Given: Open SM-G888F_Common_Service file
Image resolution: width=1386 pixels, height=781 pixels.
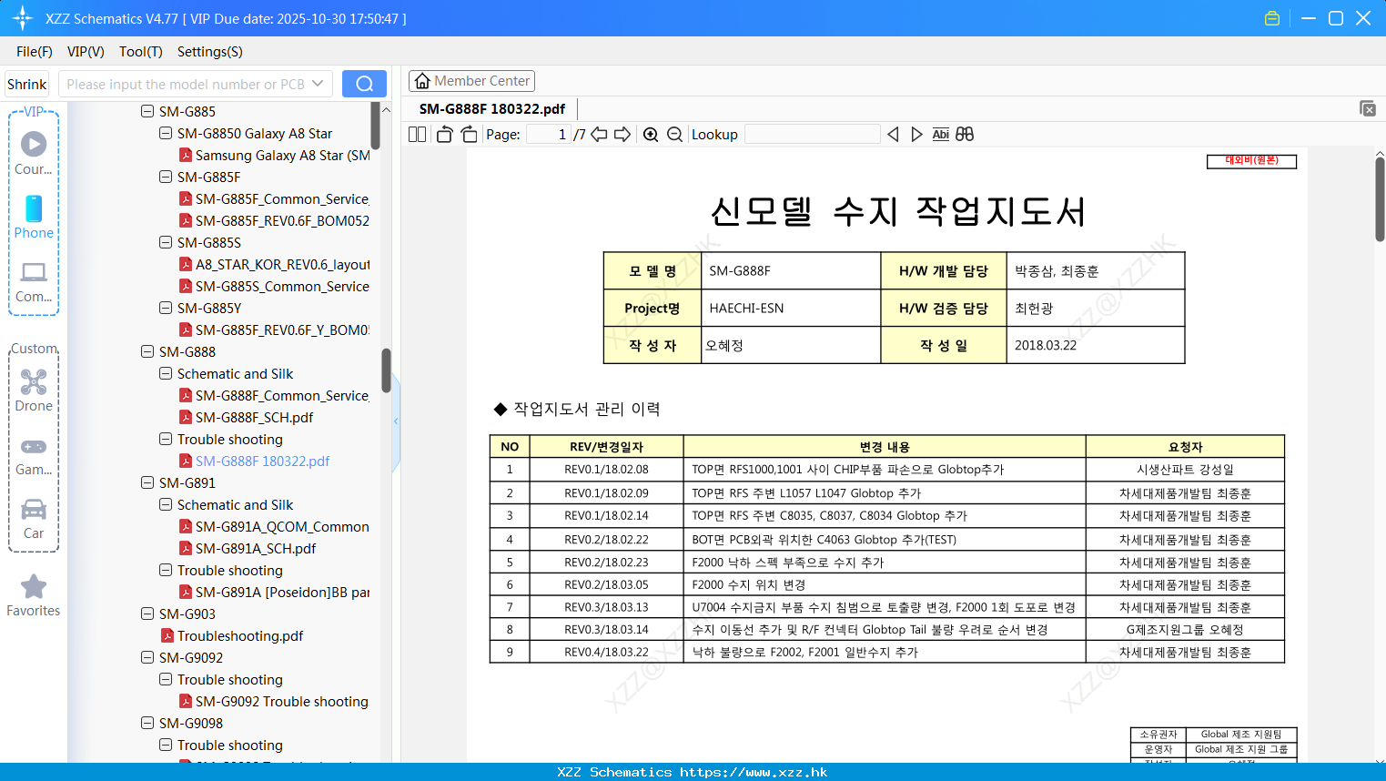Looking at the screenshot, I should click(282, 395).
